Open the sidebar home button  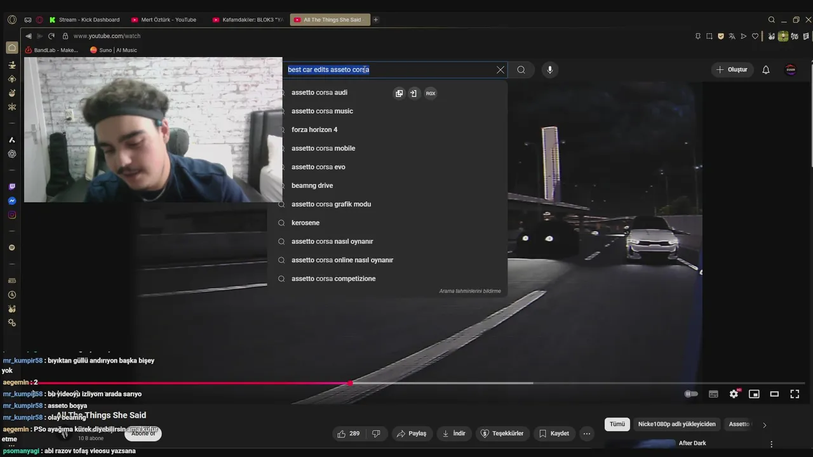(12, 48)
